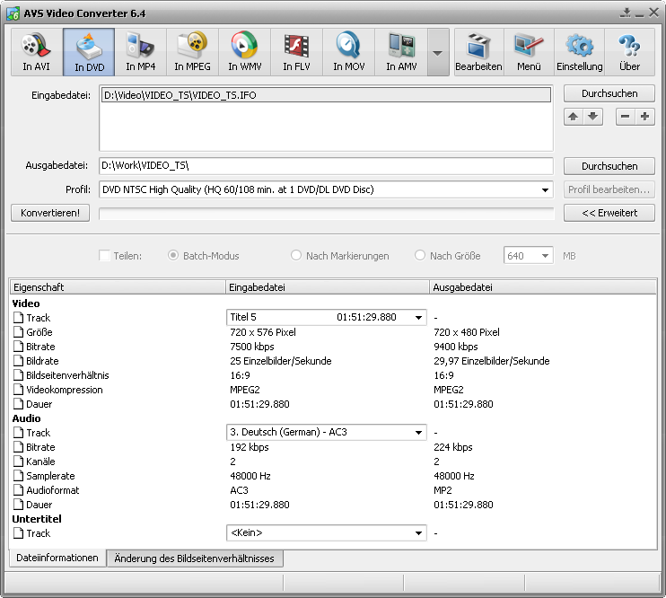
Task: Switch to Änderung des Bildseitenverhältnisses tab
Action: pyautogui.click(x=195, y=558)
